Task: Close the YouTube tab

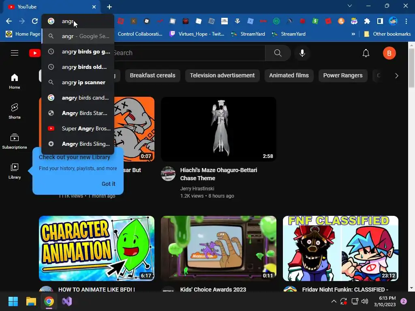Action: [x=94, y=7]
